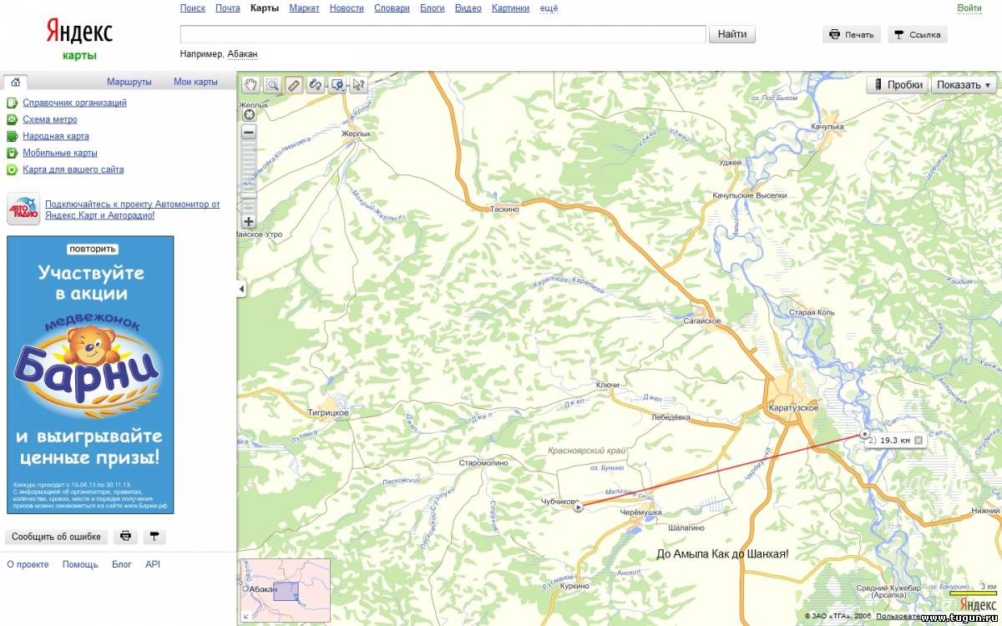Click the zoom level slider handle
Viewport: 1002px width, 626px height.
pyautogui.click(x=249, y=197)
